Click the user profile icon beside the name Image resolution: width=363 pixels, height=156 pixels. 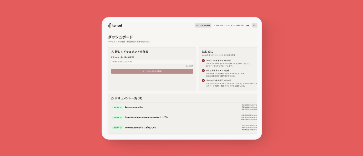[x=214, y=25]
